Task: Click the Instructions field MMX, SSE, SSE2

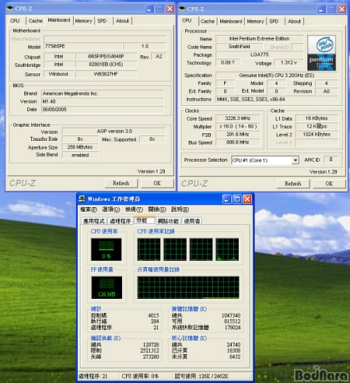Action: pyautogui.click(x=277, y=100)
